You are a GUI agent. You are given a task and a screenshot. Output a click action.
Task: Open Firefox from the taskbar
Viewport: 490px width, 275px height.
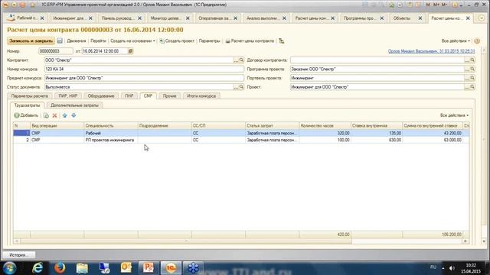click(60, 268)
